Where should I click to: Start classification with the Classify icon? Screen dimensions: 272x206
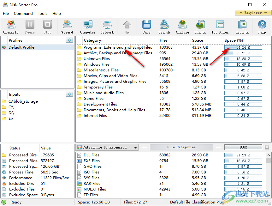[x=11, y=27]
